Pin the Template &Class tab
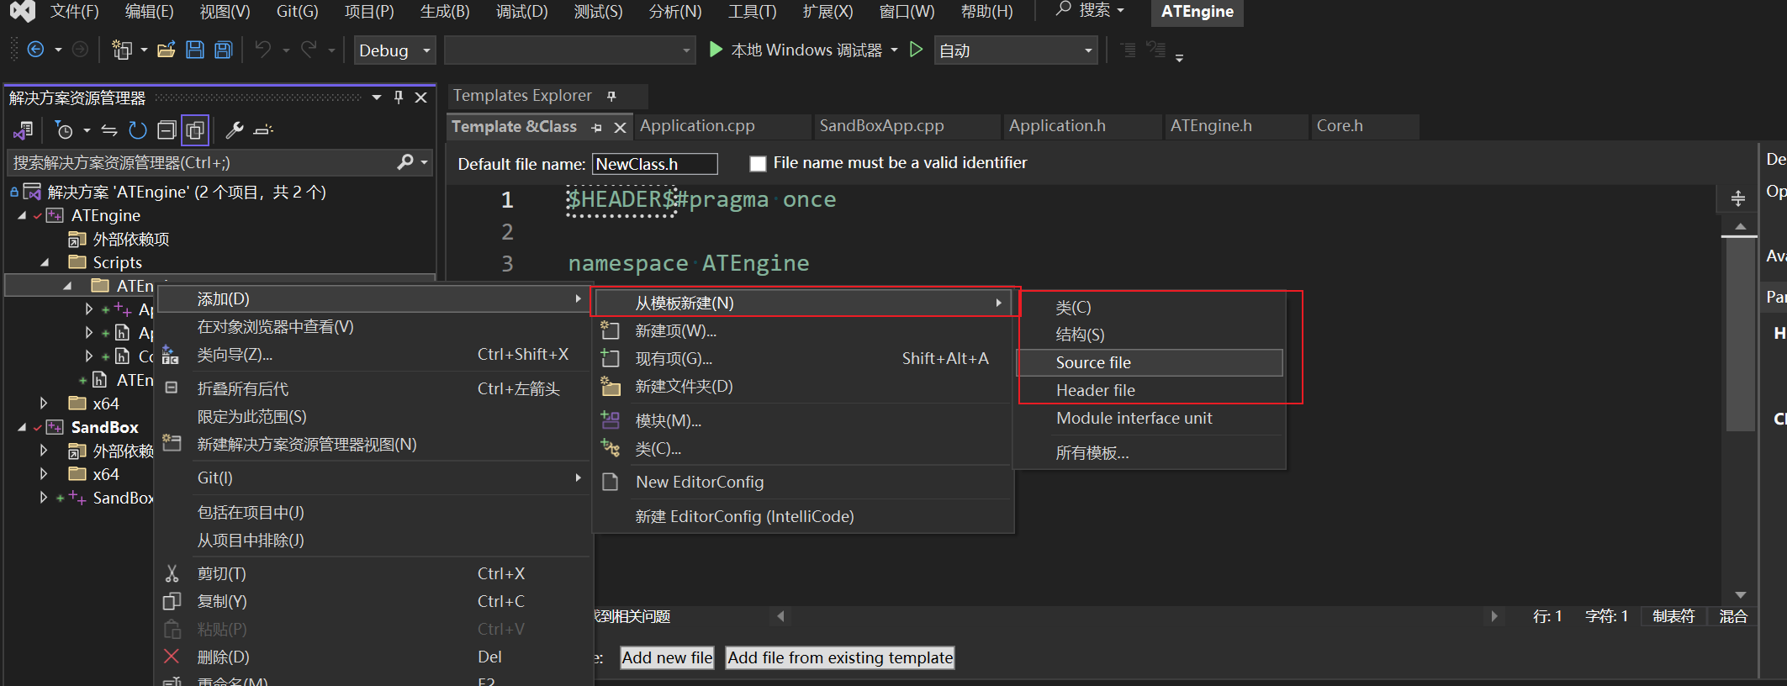 596,127
